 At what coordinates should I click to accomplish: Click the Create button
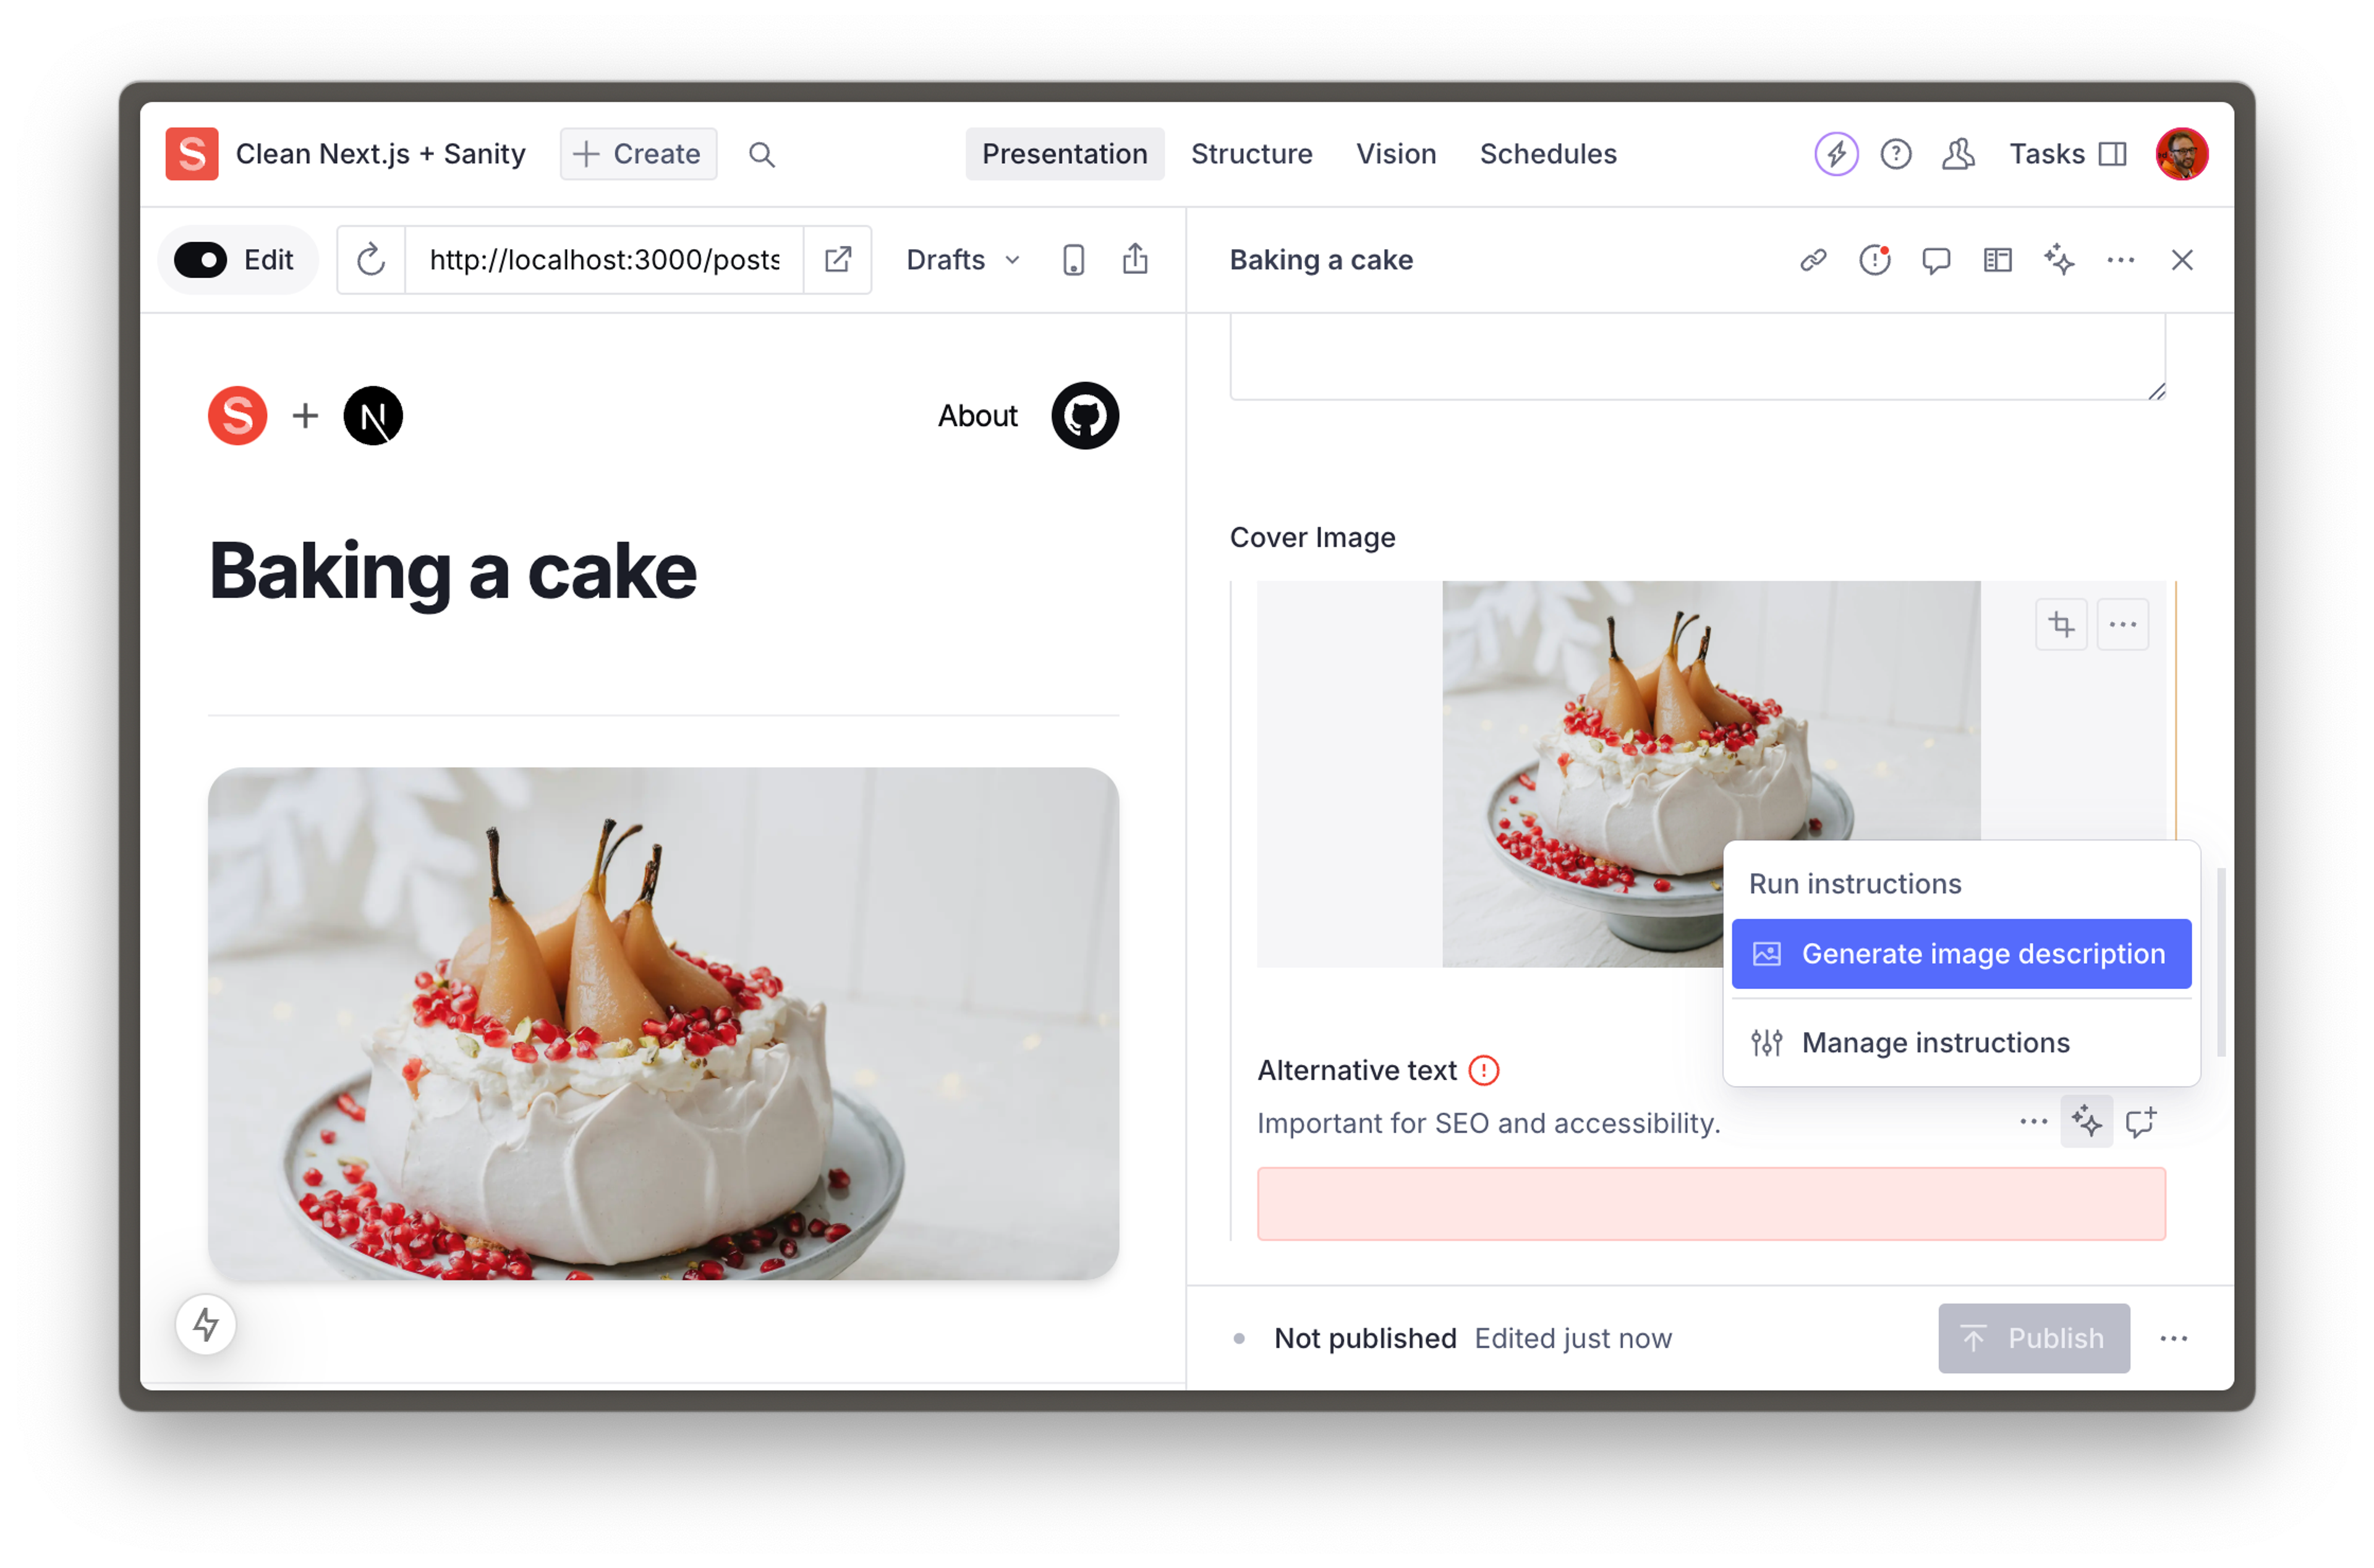pyautogui.click(x=638, y=154)
